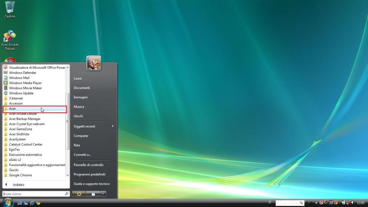This screenshot has height=207, width=368.
Task: Expand the Acer GridVista folder
Action: pyautogui.click(x=34, y=134)
